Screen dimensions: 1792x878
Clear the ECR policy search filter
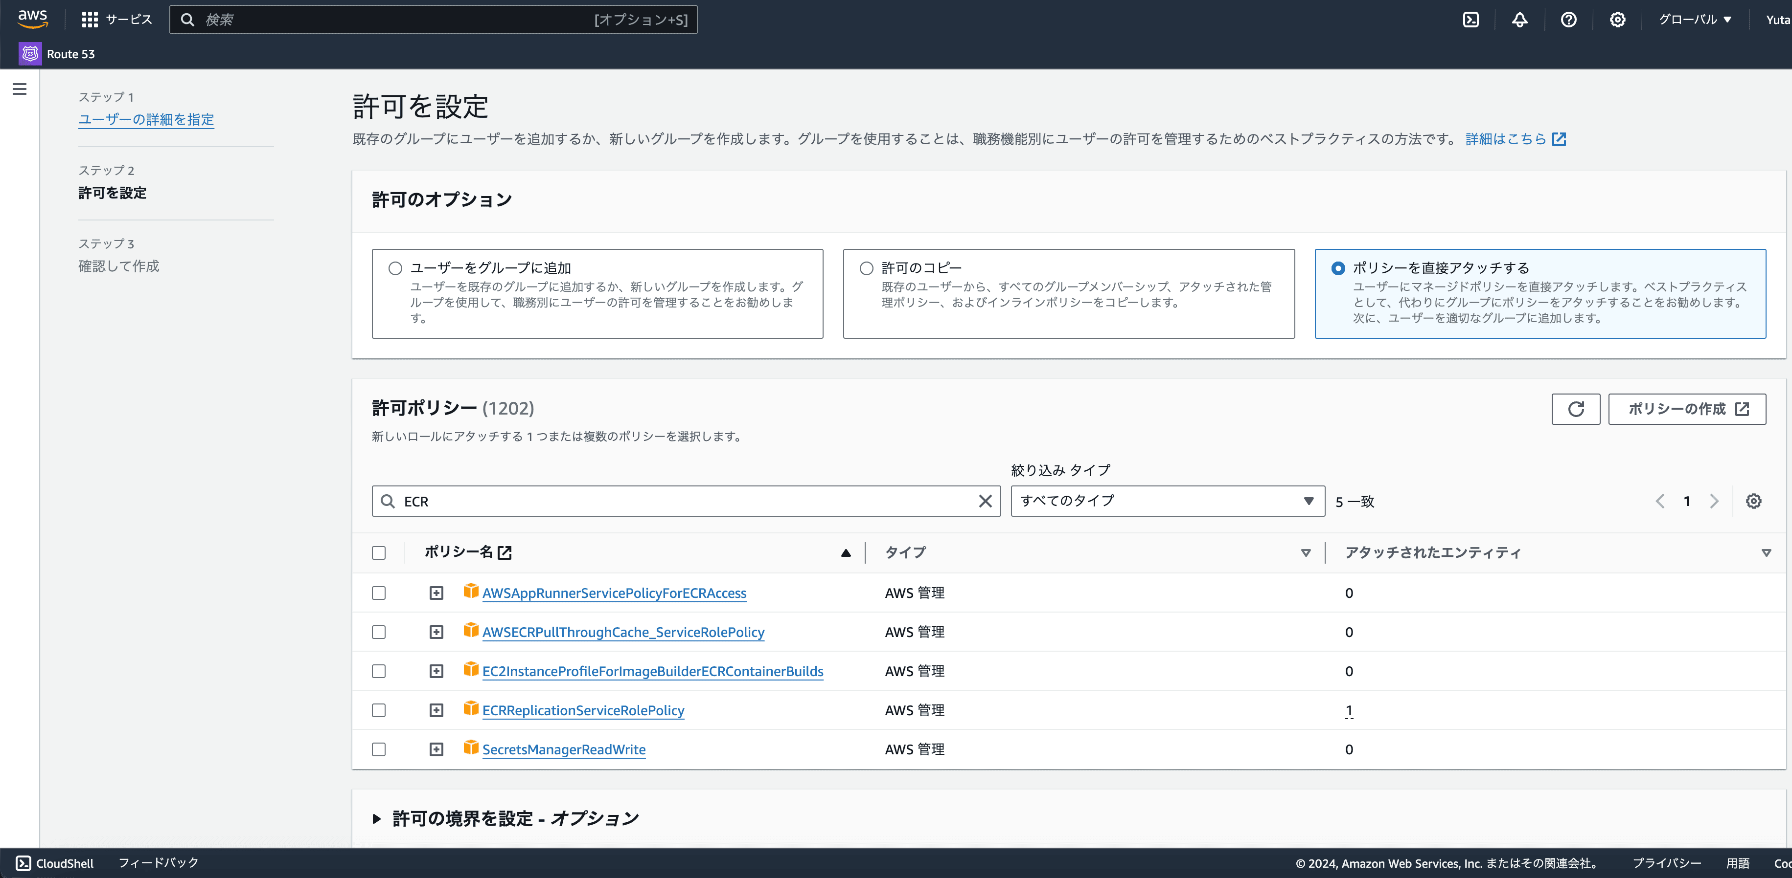985,501
